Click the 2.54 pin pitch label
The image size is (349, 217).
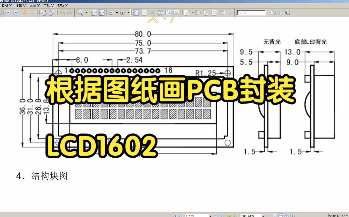(134, 60)
